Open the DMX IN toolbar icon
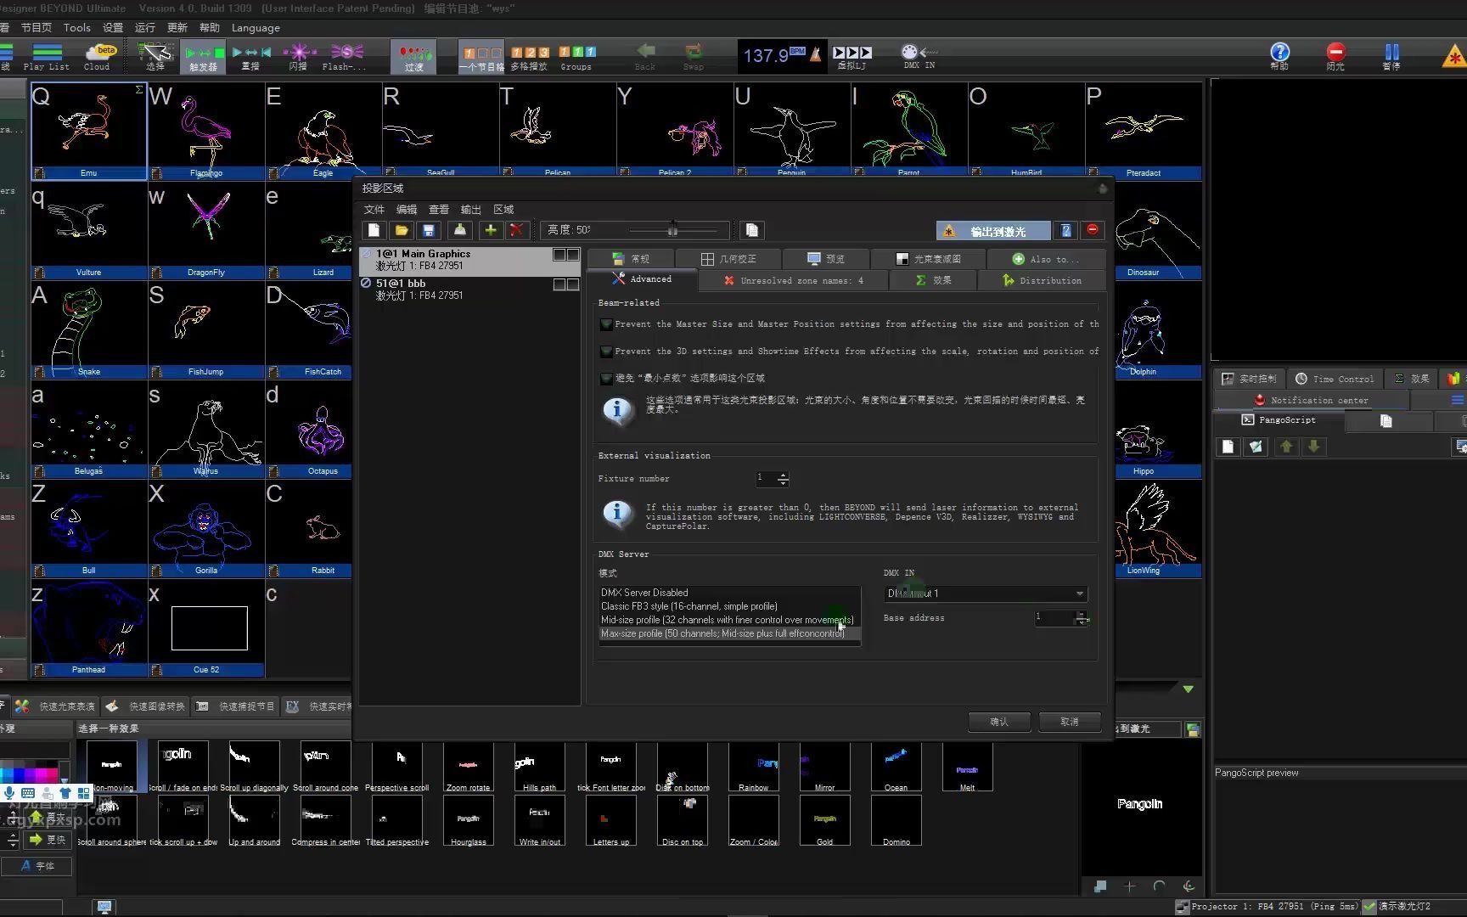1467x917 pixels. point(918,57)
